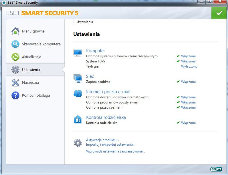
Task: Click Aktywacja produktu link
Action: [x=102, y=140]
